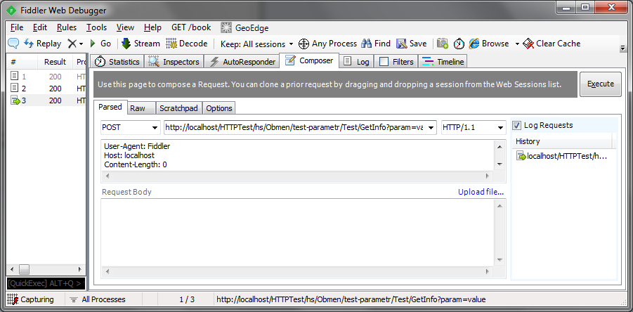Select the Composer tab
The height and width of the screenshot is (312, 633).
pyautogui.click(x=309, y=60)
